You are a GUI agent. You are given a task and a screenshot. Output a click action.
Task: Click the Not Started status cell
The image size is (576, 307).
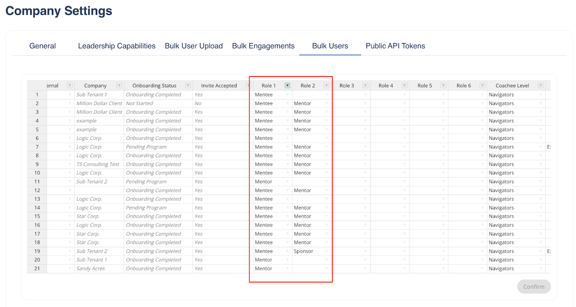pyautogui.click(x=139, y=104)
